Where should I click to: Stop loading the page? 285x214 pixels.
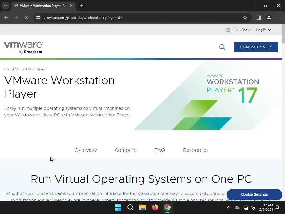pyautogui.click(x=26, y=18)
